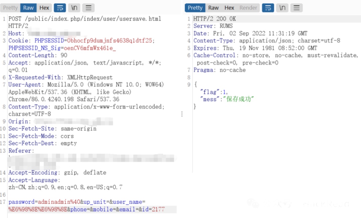Click the Sec-Fetch-Mode: cors header

coord(41,136)
